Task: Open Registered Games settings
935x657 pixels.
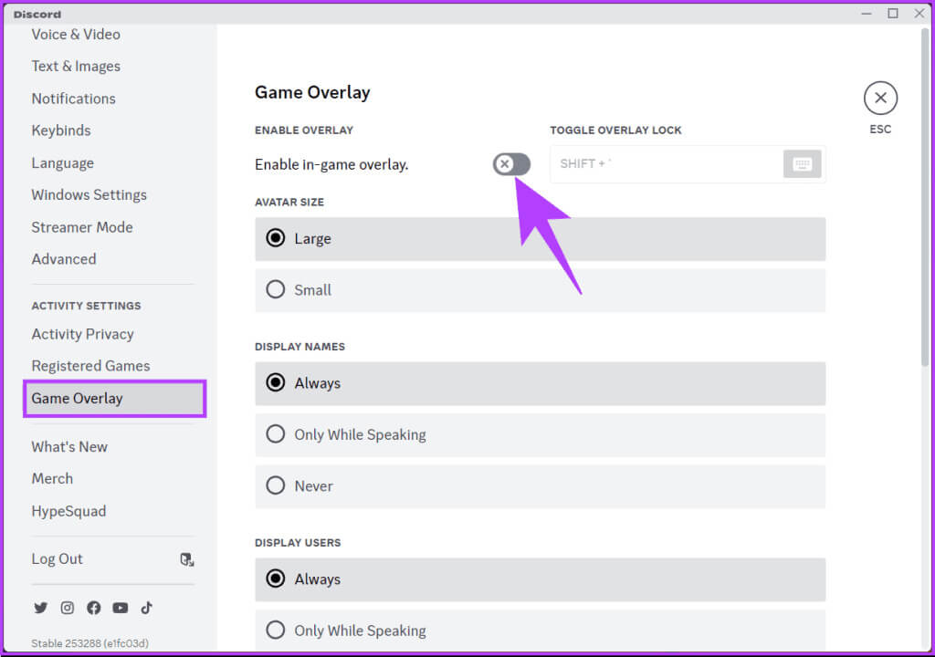Action: pyautogui.click(x=90, y=366)
